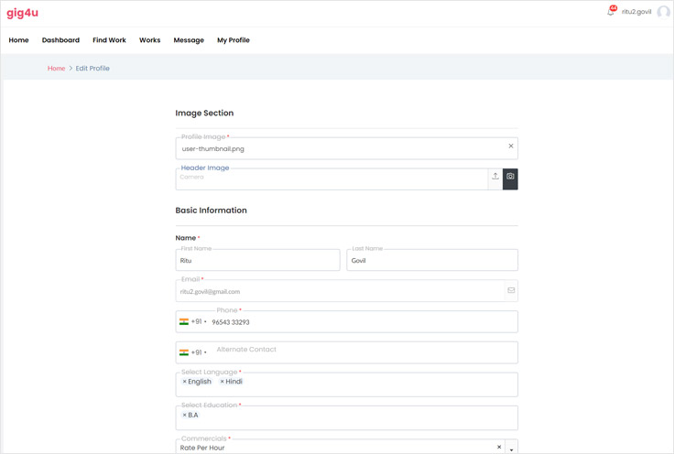The height and width of the screenshot is (454, 674).
Task: Open the Alternate Contact country code dropdown
Action: (x=193, y=352)
